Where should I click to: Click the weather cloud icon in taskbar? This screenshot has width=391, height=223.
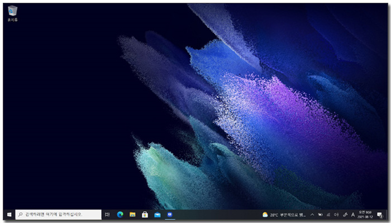(265, 215)
